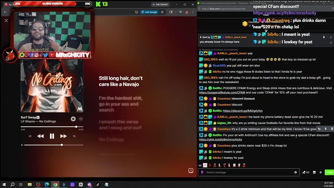Reply to Countree's 2 drink minimum message
This screenshot has height=188, width=334.
319,129
